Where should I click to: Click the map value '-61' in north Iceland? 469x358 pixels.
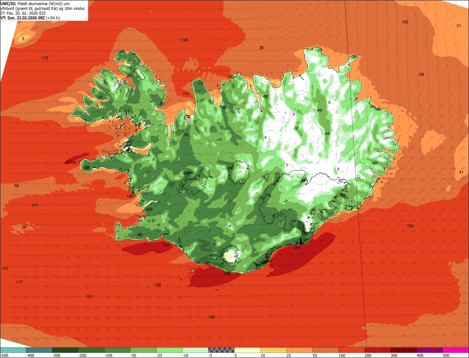click(265, 96)
